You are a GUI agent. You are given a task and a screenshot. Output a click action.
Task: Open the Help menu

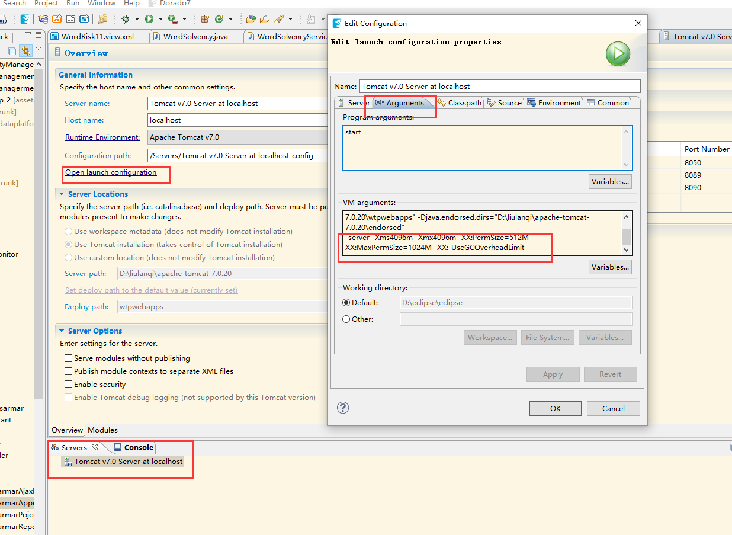(x=131, y=3)
